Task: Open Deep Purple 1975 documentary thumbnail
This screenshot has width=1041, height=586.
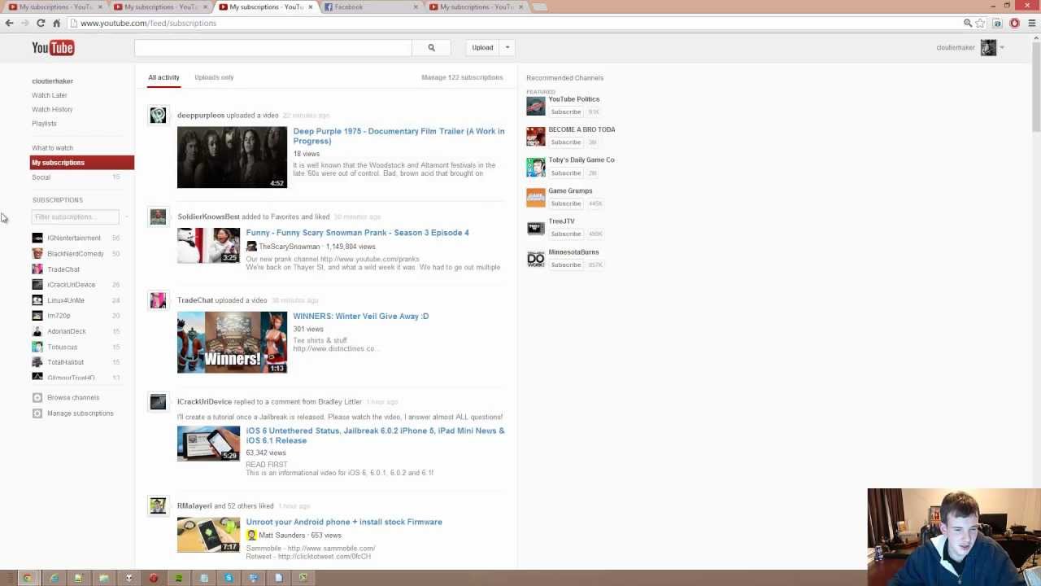Action: point(232,157)
